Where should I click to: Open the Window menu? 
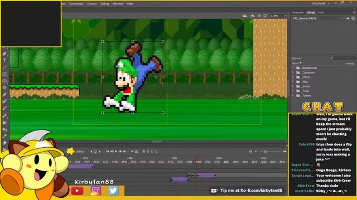pyautogui.click(x=118, y=4)
